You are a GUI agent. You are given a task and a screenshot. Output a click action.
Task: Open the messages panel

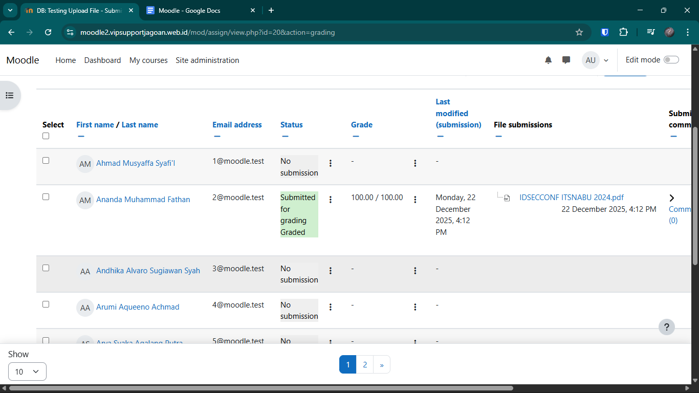click(566, 60)
